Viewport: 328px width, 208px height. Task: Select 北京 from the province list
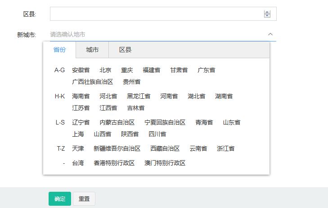tap(105, 70)
